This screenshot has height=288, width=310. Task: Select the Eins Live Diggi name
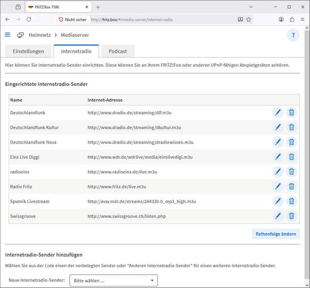pyautogui.click(x=25, y=157)
